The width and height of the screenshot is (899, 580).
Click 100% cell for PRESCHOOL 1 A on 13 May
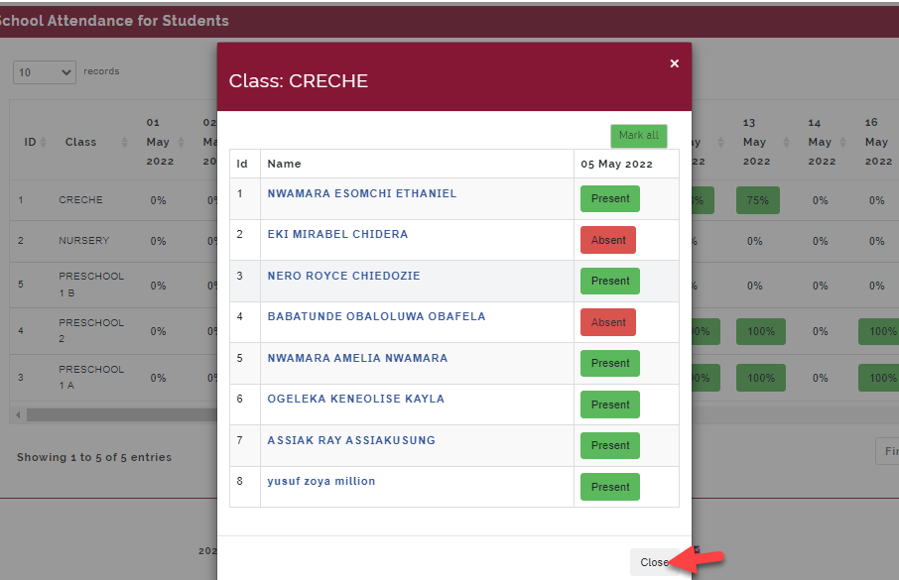(x=761, y=378)
